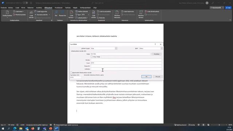The image size is (233, 131).
Task: Click the dialog help question mark
Action: (155, 44)
